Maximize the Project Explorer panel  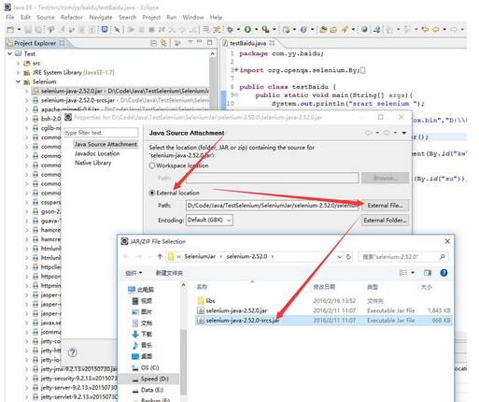pos(210,42)
